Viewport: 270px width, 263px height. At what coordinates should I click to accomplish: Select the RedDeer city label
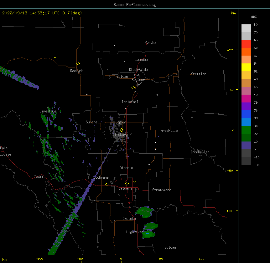[x=138, y=80]
